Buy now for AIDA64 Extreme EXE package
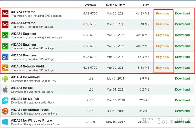This screenshot has height=129, width=196. click(x=163, y=13)
